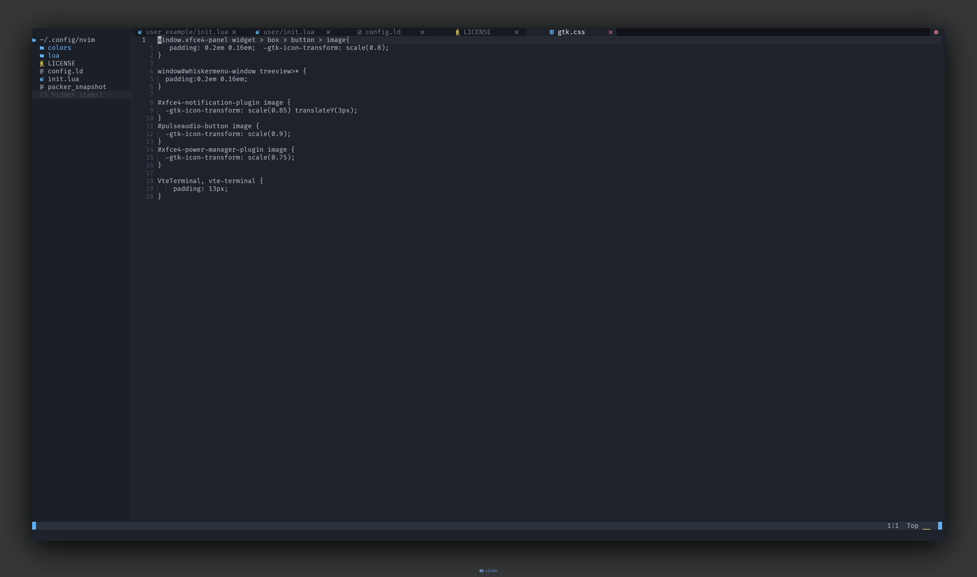Click the key icon beside LICENSE in sidebar
The width and height of the screenshot is (977, 577).
pos(42,63)
